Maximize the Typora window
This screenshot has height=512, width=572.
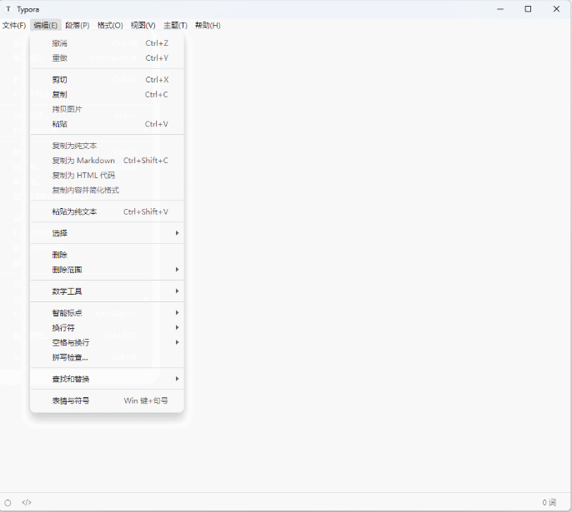point(528,9)
